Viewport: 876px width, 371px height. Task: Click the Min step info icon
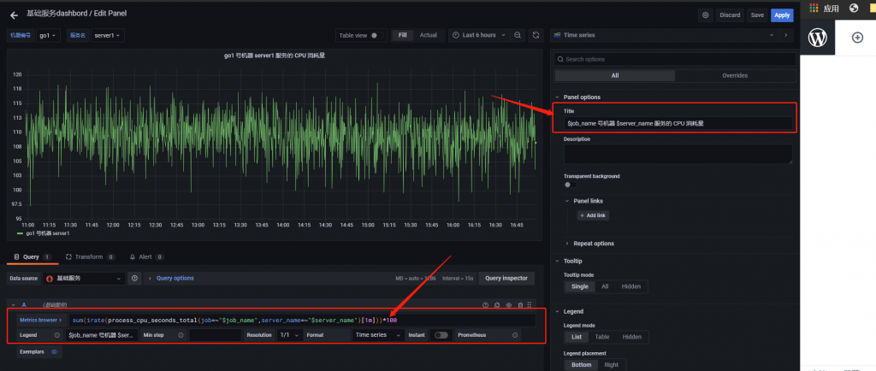(181, 335)
